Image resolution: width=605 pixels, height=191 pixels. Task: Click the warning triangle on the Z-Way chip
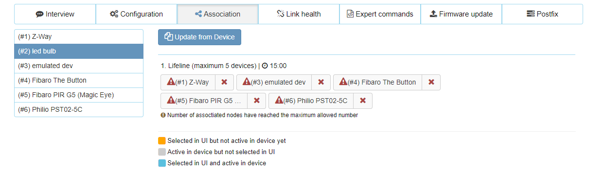(x=171, y=82)
